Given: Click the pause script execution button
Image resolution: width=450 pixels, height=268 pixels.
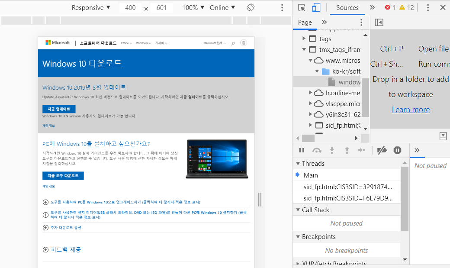Looking at the screenshot, I should 301,150.
